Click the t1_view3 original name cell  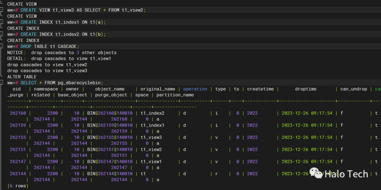[x=151, y=137]
